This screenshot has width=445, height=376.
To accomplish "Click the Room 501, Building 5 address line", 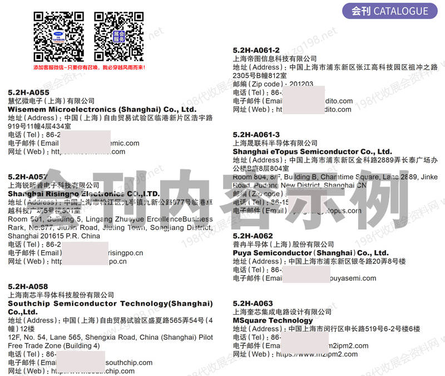I will coord(110,219).
